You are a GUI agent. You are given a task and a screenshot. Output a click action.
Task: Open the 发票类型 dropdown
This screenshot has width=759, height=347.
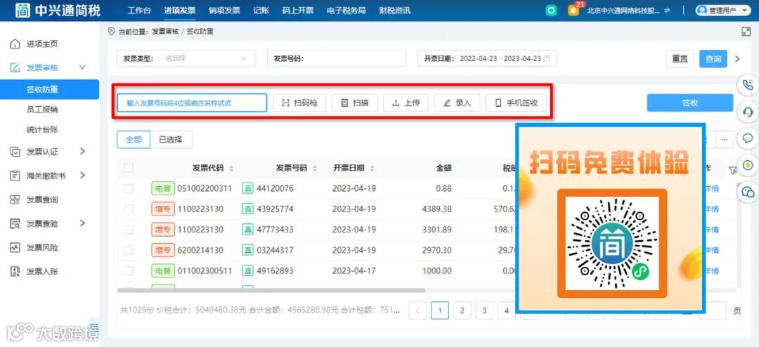coord(186,58)
